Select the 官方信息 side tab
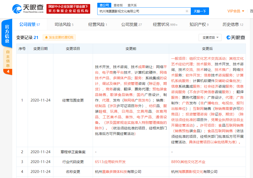Viewport: 253px width, 178px height. tap(7, 34)
